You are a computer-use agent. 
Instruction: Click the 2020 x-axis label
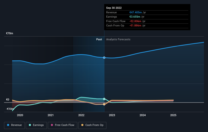coord(20,115)
